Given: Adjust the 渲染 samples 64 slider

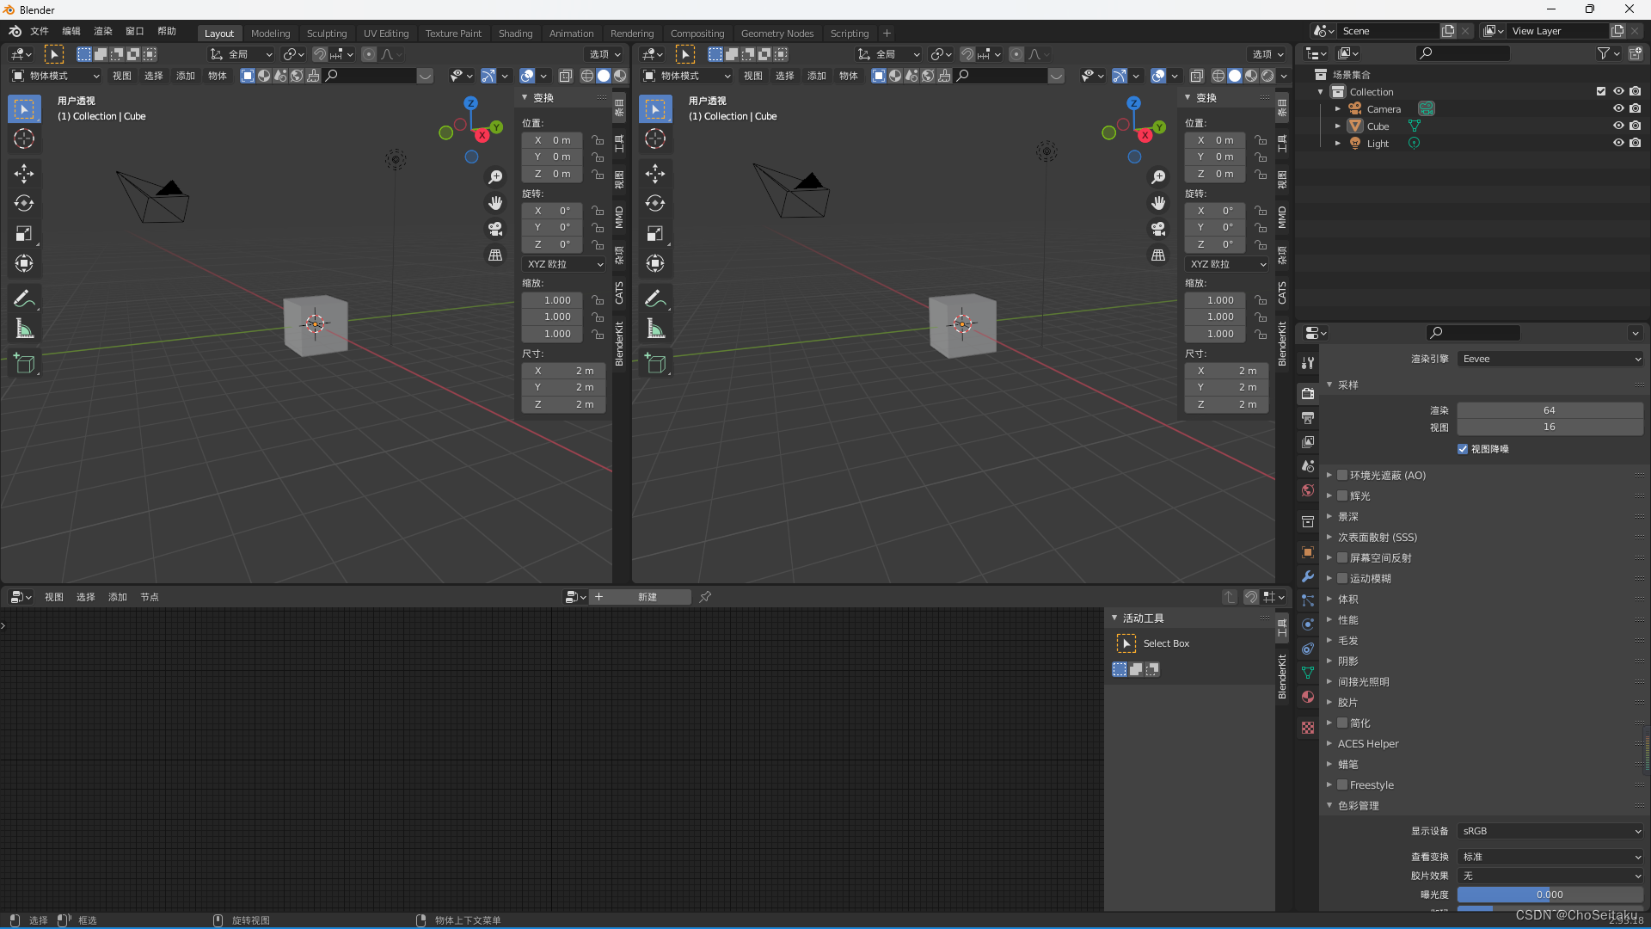Looking at the screenshot, I should point(1550,410).
